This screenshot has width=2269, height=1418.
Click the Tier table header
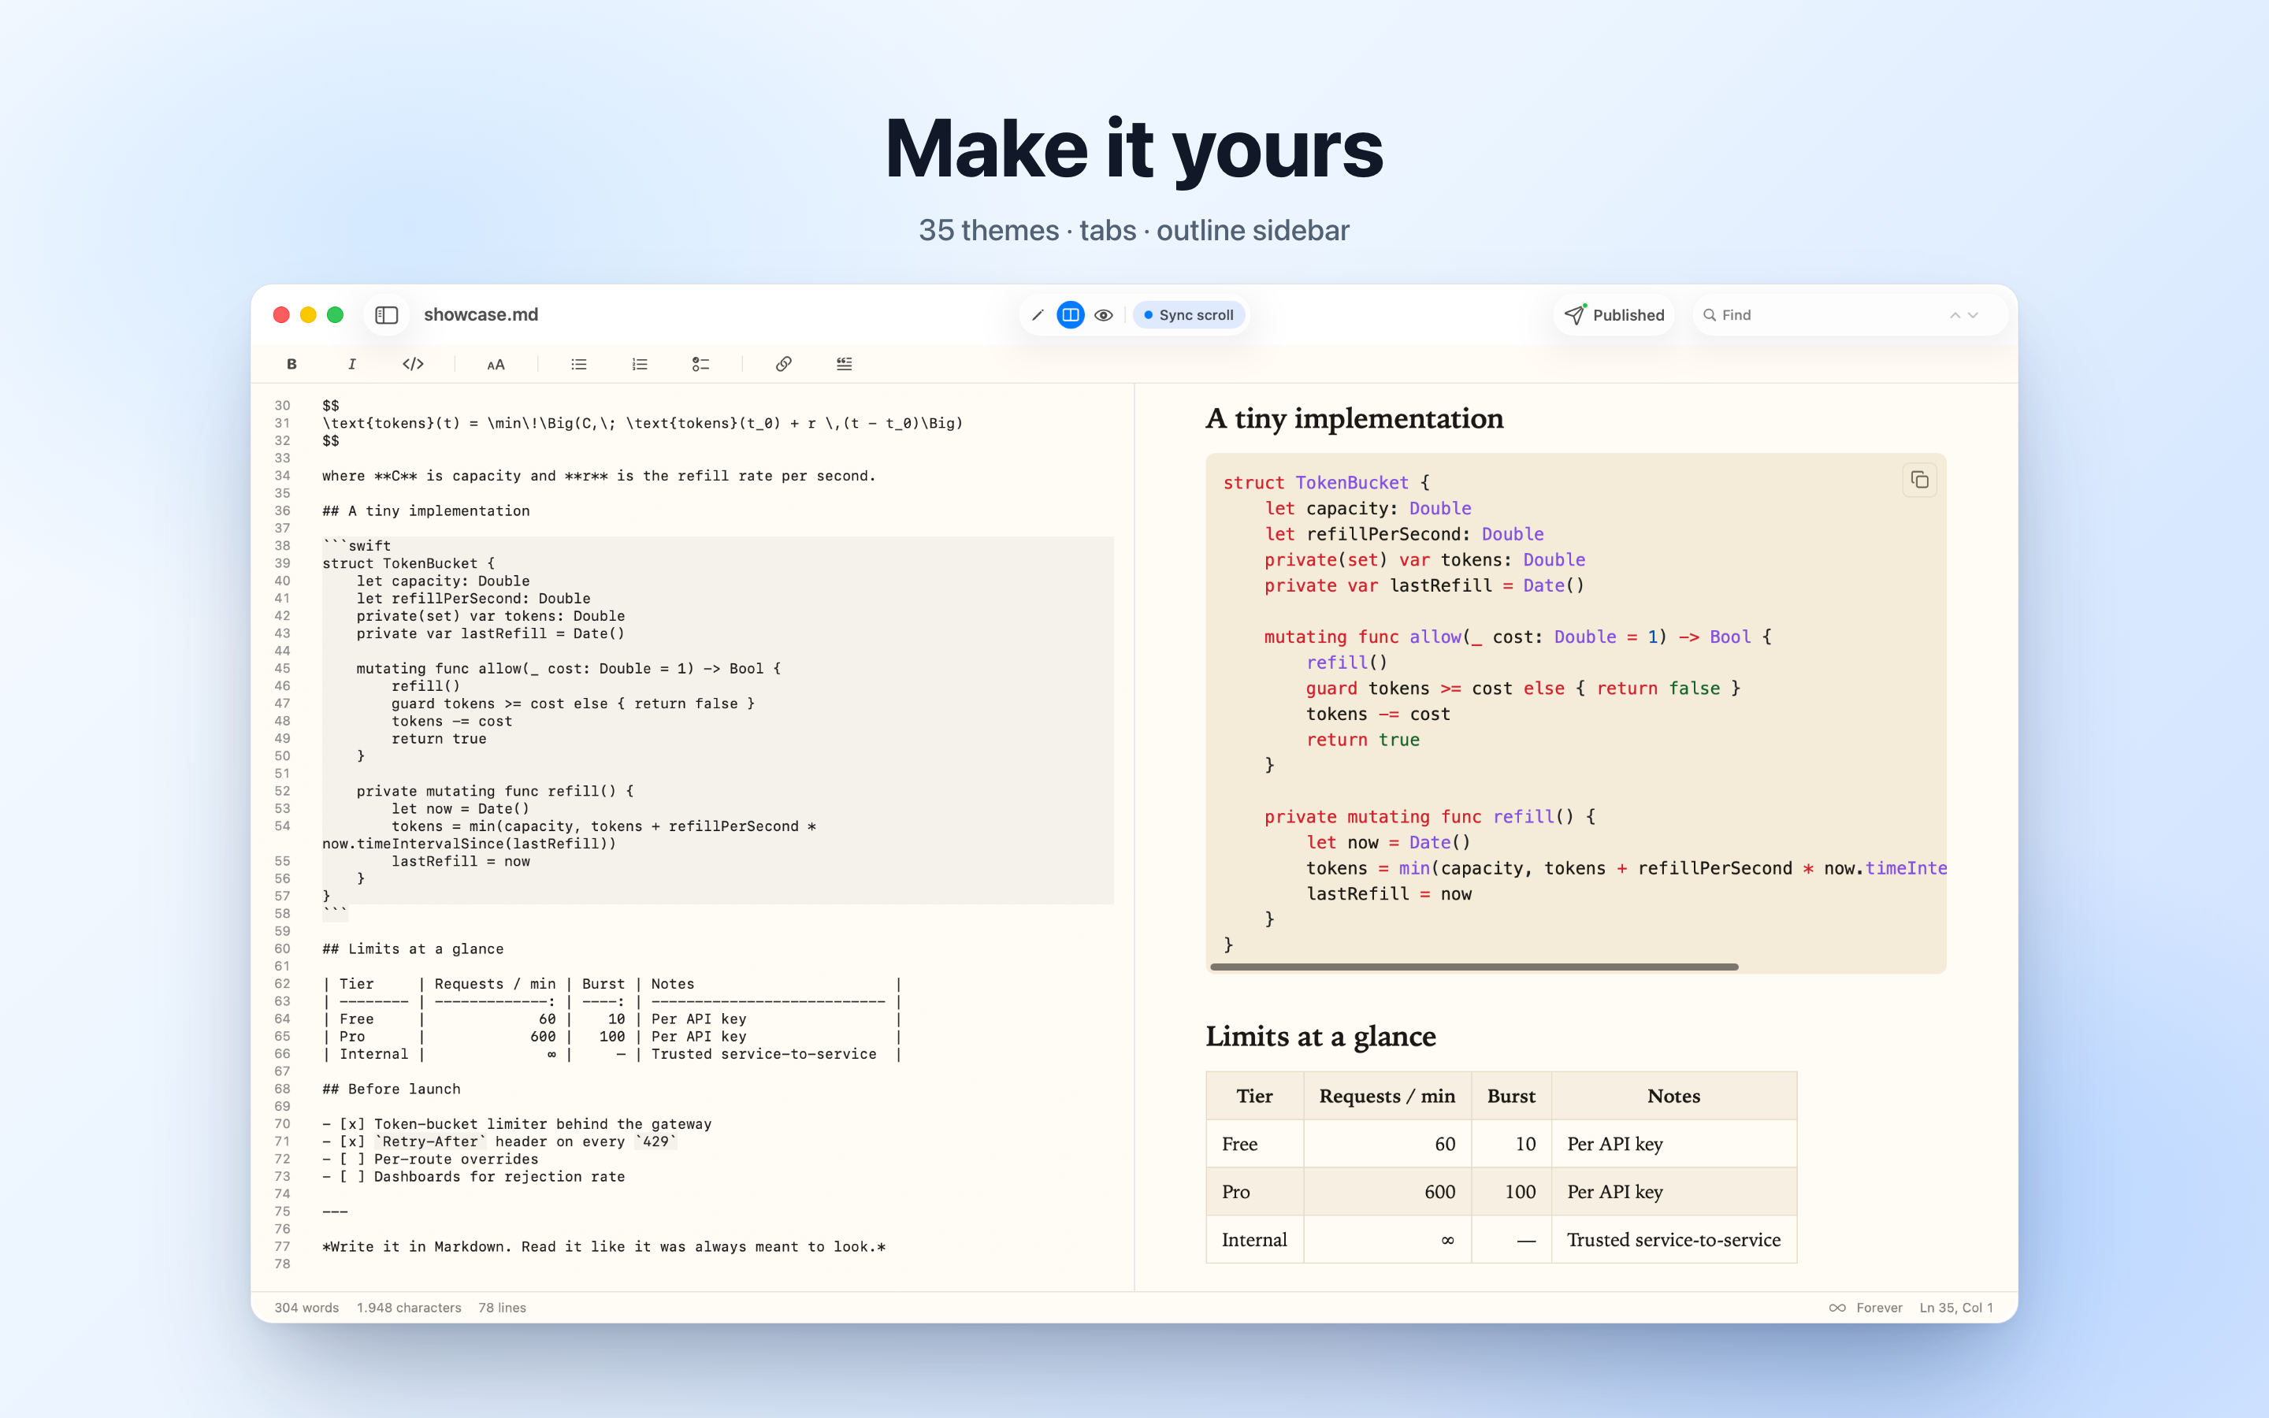[x=1254, y=1095]
